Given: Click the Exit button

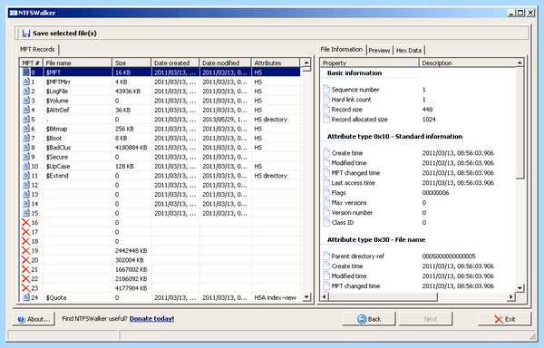Looking at the screenshot, I should point(504,319).
